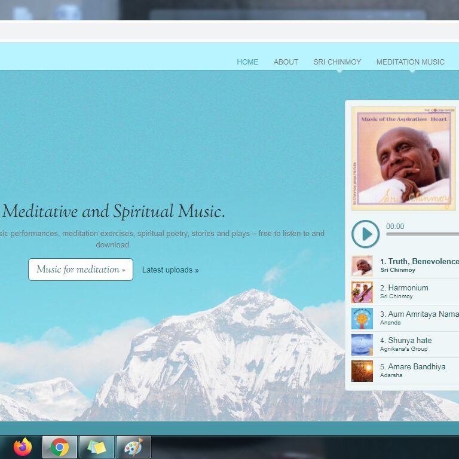
Task: Click the Truth, Benevolence track thumbnail
Action: tap(362, 266)
